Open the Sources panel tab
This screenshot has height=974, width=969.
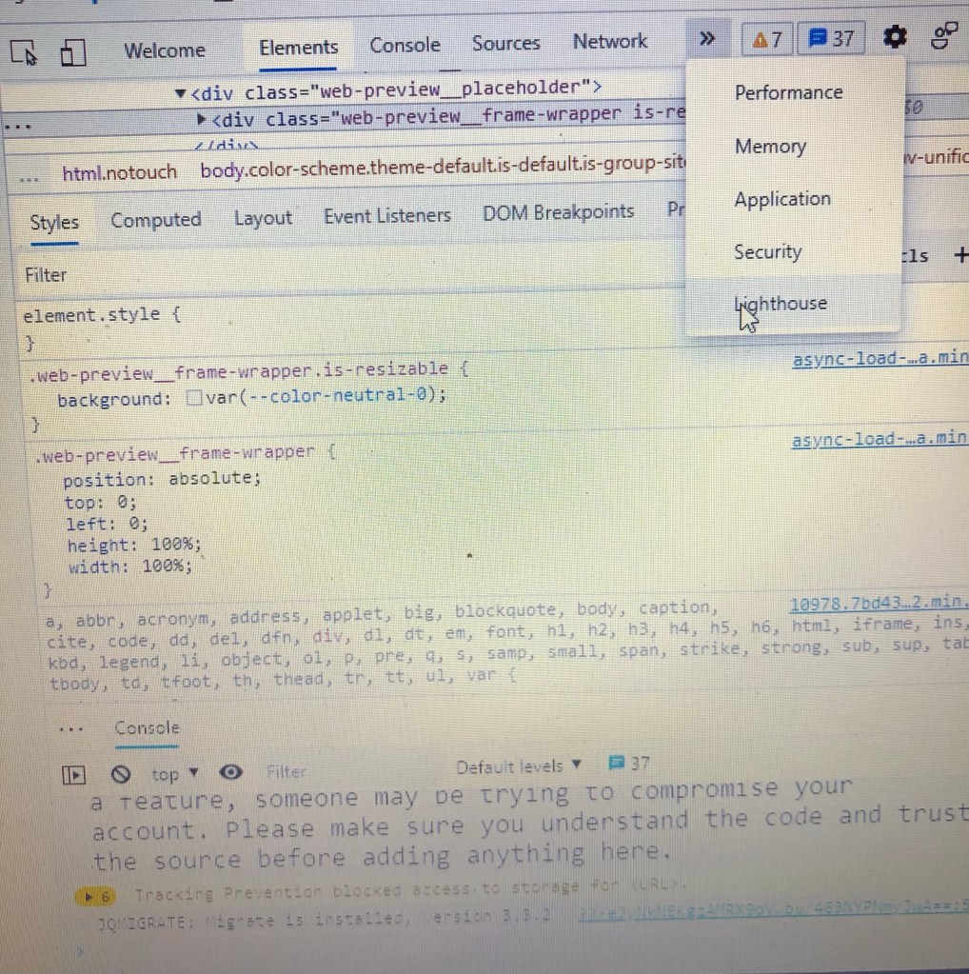505,43
